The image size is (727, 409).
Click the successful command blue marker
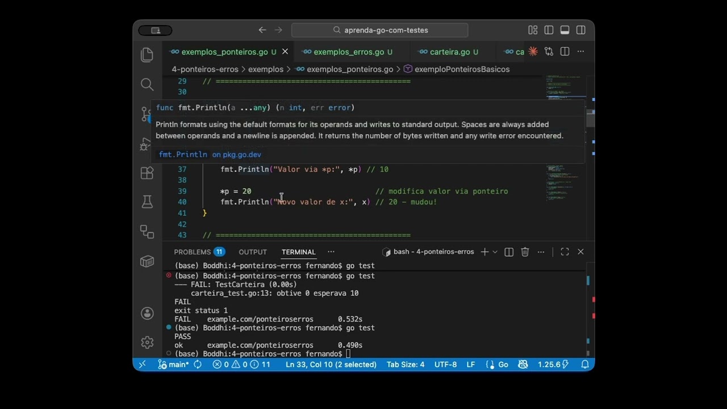tap(169, 328)
